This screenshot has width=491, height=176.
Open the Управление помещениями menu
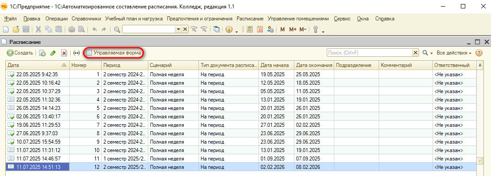(x=298, y=19)
